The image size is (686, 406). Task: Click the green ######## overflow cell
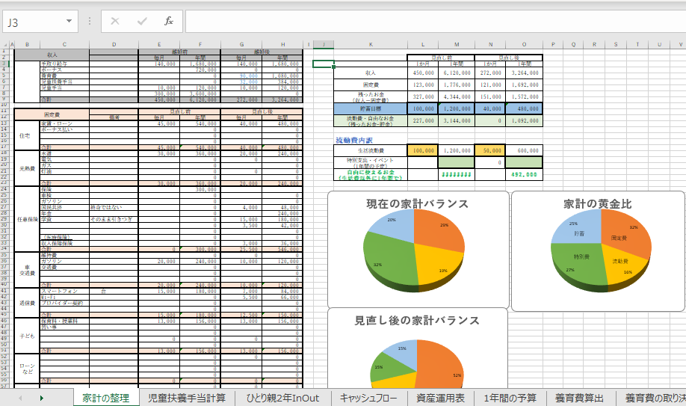(x=457, y=175)
